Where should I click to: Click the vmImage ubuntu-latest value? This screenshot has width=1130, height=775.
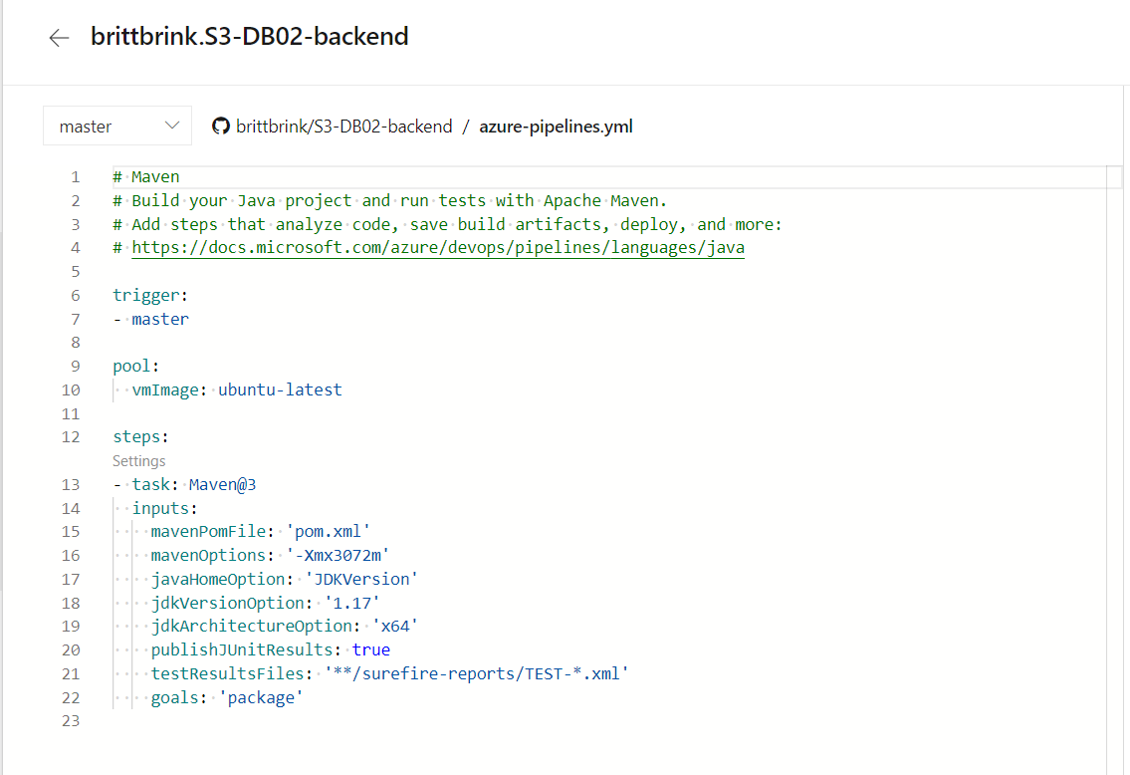[280, 389]
